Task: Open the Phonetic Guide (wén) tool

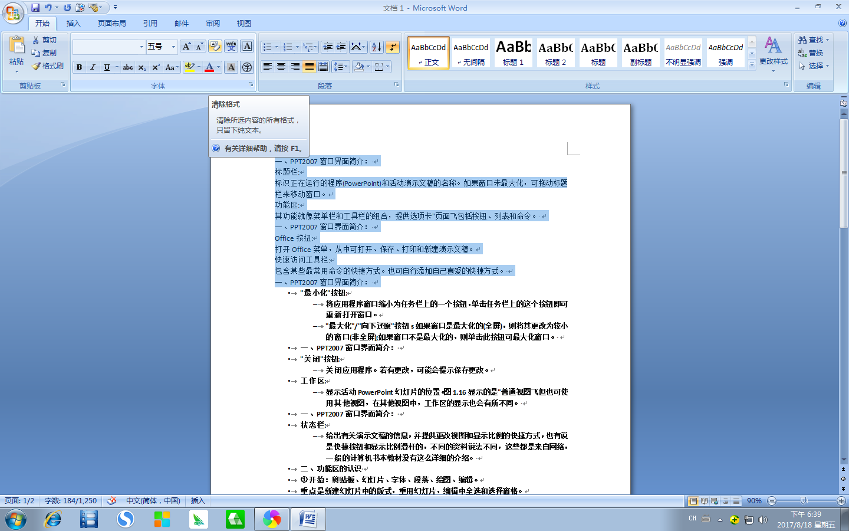Action: 231,47
